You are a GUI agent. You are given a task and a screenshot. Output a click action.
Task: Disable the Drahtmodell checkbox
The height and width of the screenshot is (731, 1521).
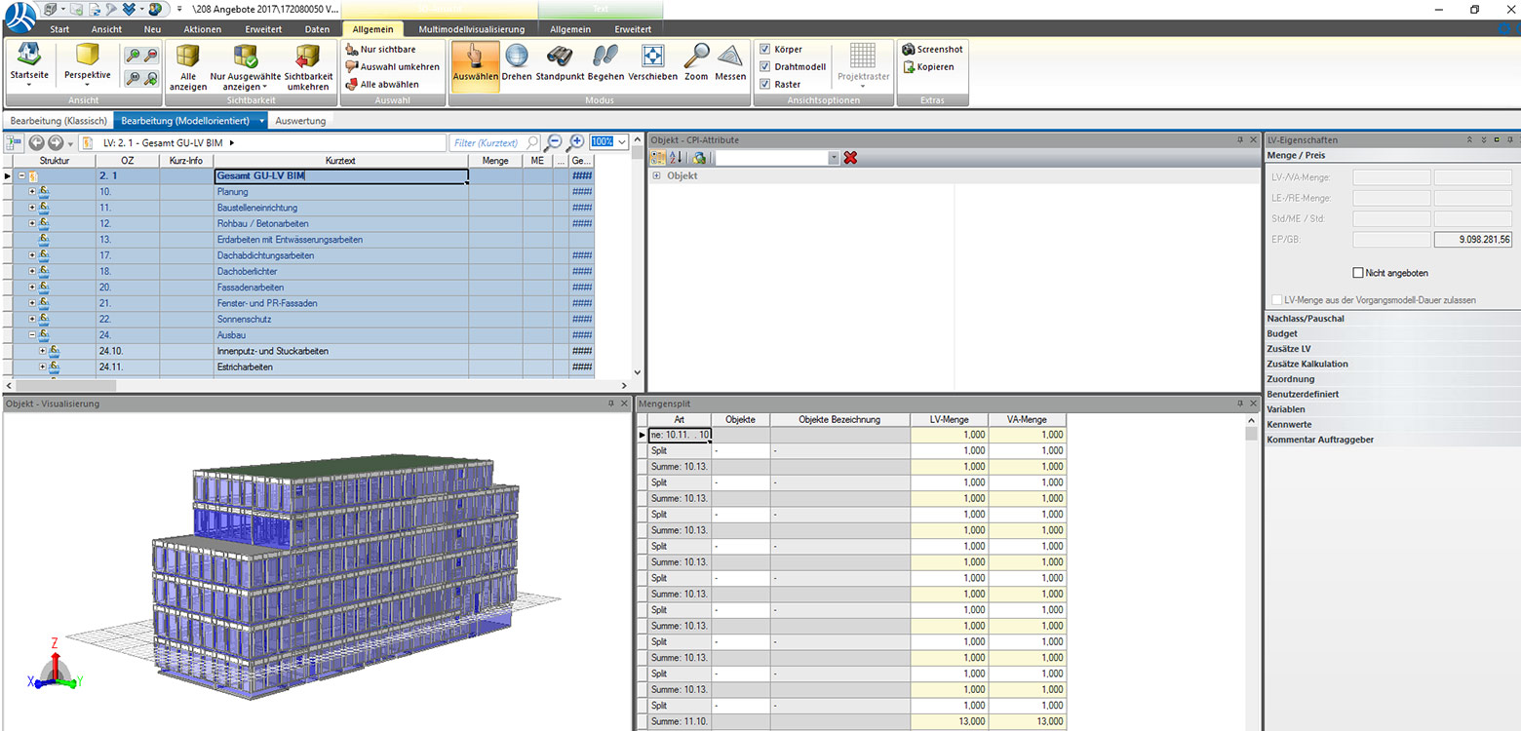pyautogui.click(x=765, y=66)
